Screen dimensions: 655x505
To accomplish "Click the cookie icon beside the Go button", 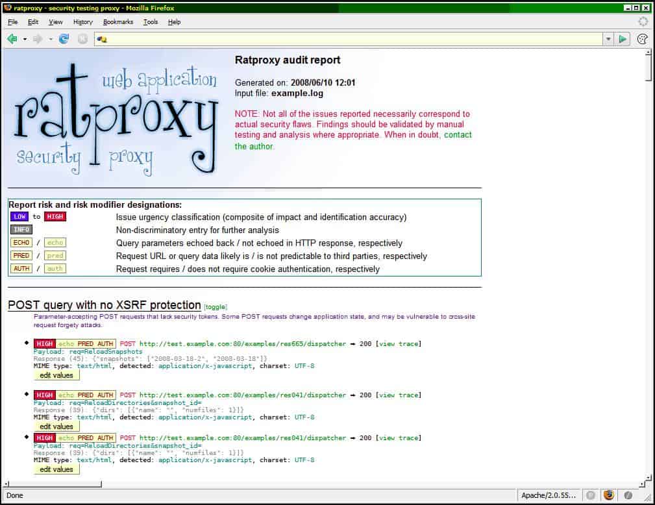I will (x=643, y=39).
